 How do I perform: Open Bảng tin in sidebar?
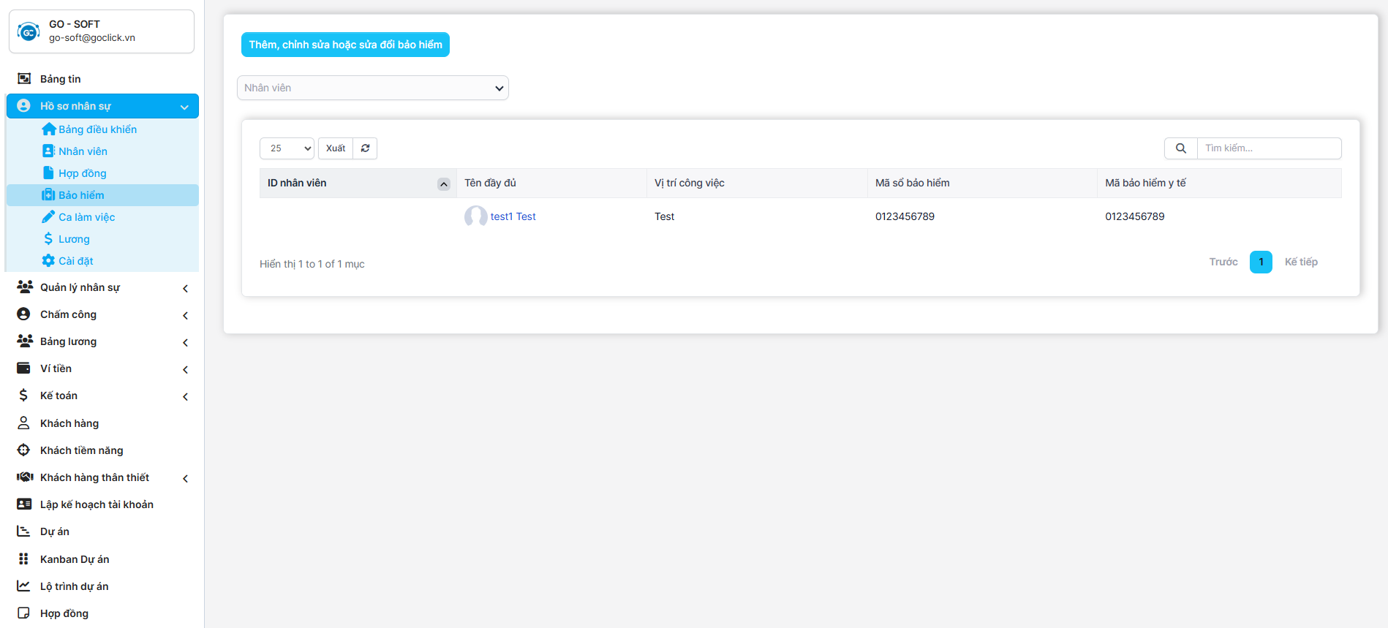[x=60, y=79]
